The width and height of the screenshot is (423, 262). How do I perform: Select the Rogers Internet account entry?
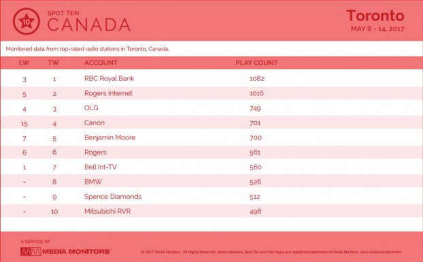click(x=108, y=93)
